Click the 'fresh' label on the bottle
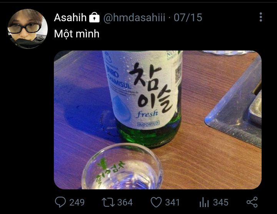This screenshot has width=277, height=214. [x=147, y=114]
